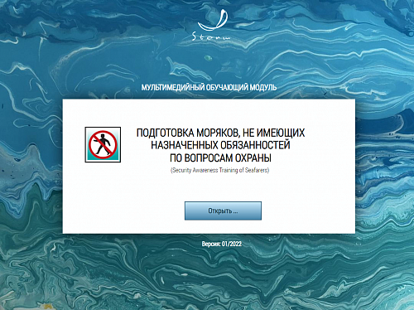Image resolution: width=414 pixels, height=310 pixels.
Task: Click the НАЗНАЧЕННЫХ ОБЯЗАННОСТЕЙ title line
Action: click(x=220, y=145)
